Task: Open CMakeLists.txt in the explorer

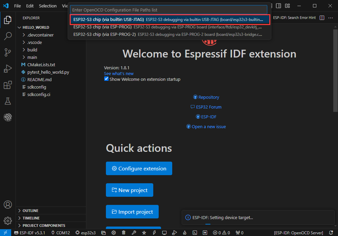Action: pos(41,65)
